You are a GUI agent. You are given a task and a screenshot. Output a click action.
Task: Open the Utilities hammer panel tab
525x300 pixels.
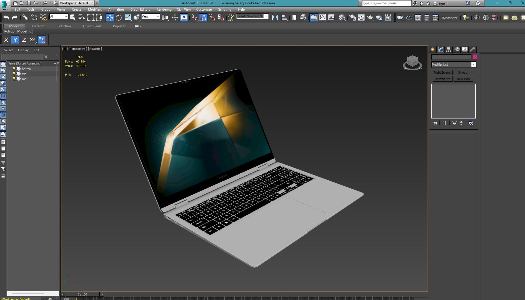point(473,49)
